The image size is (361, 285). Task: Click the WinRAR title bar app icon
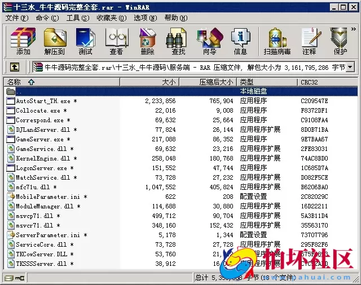pos(7,7)
